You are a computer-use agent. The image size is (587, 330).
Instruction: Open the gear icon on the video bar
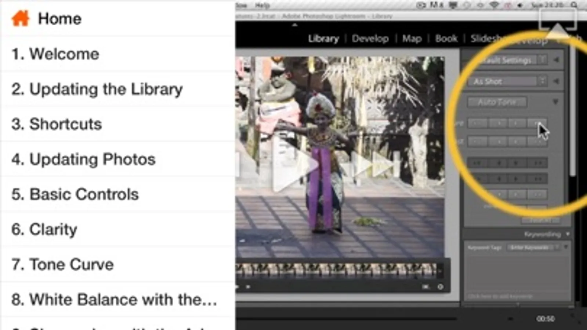pos(441,287)
